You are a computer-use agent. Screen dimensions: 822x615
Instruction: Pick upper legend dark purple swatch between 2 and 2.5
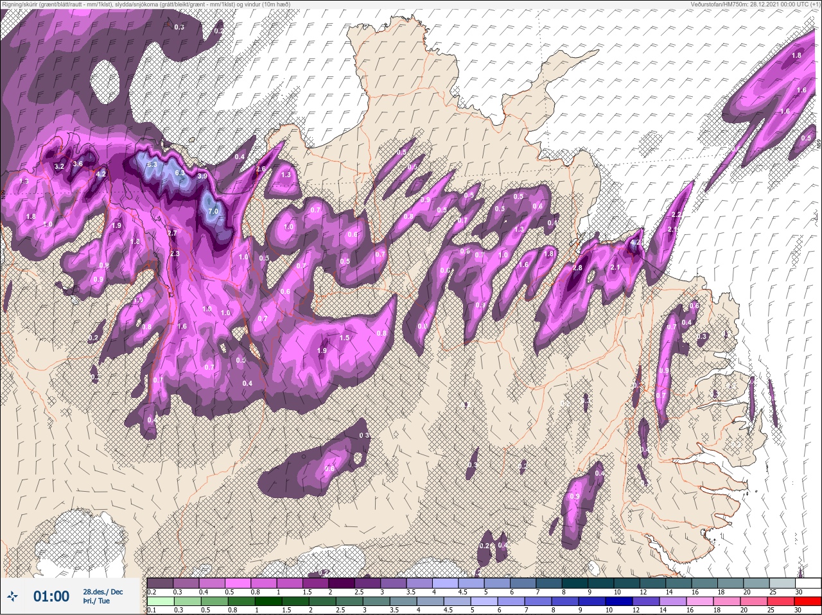[342, 583]
